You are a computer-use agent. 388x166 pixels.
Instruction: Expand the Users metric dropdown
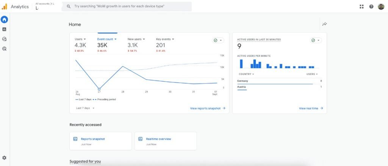pyautogui.click(x=80, y=39)
